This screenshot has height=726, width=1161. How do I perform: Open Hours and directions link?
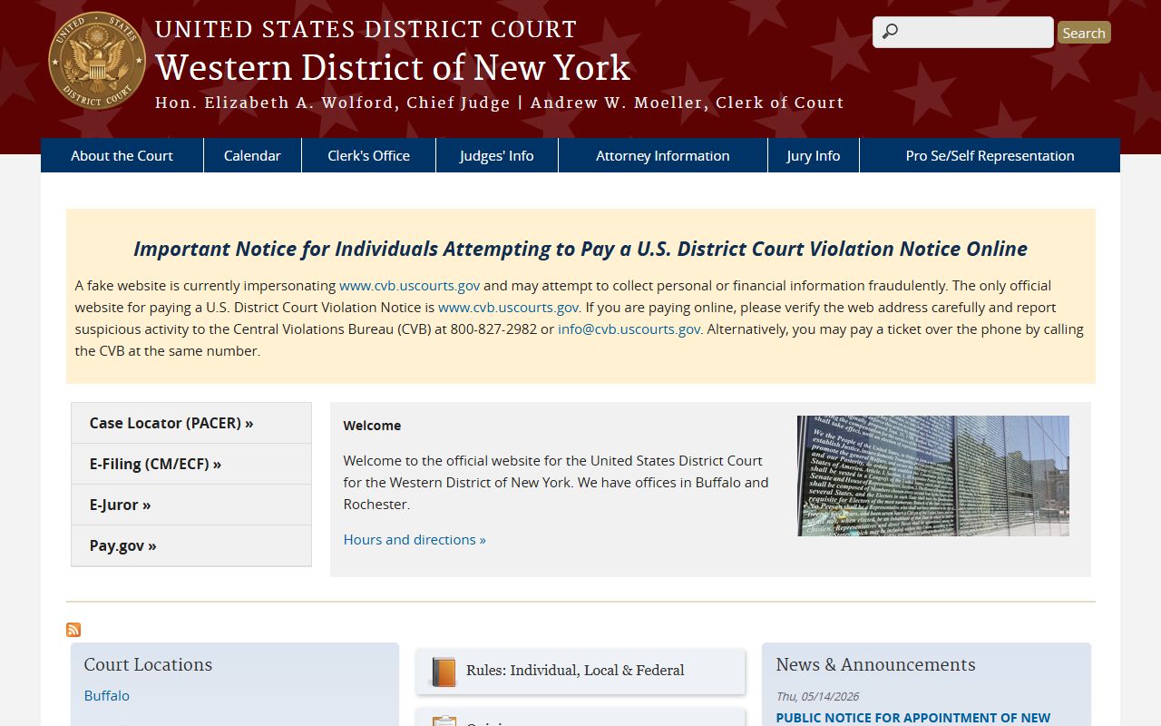click(415, 539)
